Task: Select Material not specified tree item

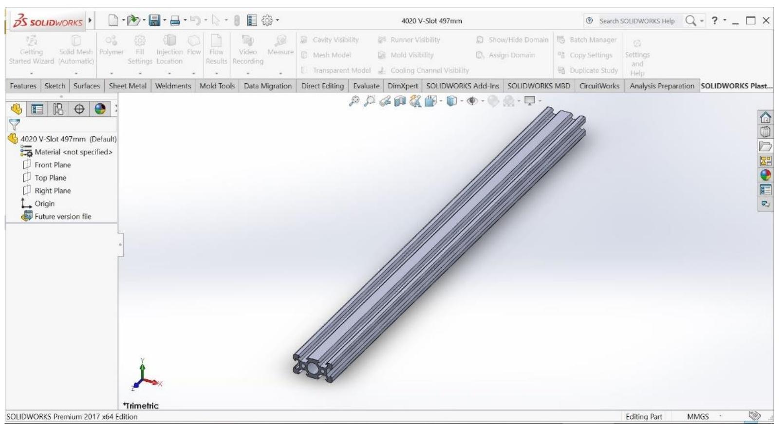Action: (73, 152)
